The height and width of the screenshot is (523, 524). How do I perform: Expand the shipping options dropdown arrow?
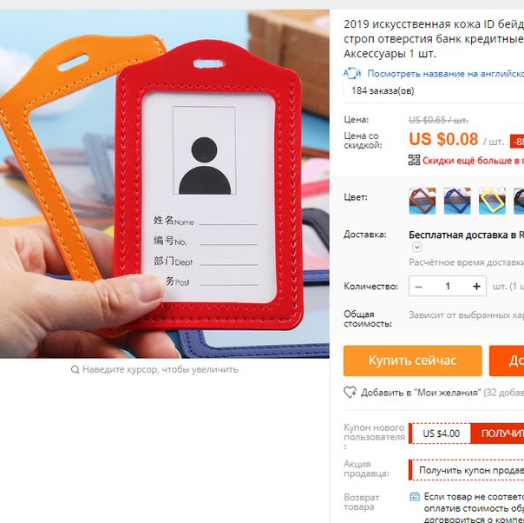click(x=416, y=248)
